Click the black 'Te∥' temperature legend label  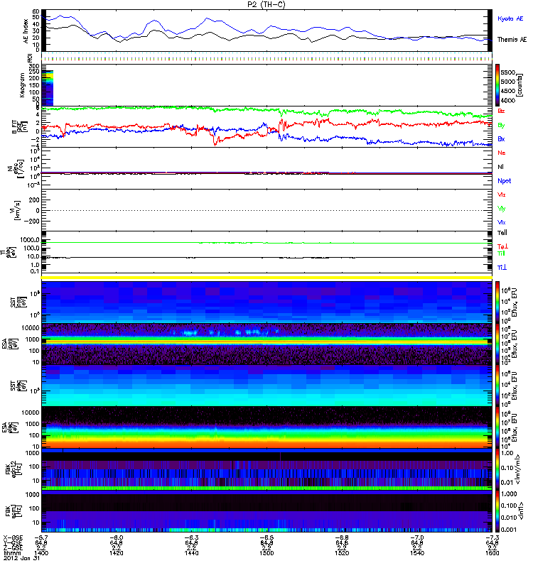pos(502,233)
